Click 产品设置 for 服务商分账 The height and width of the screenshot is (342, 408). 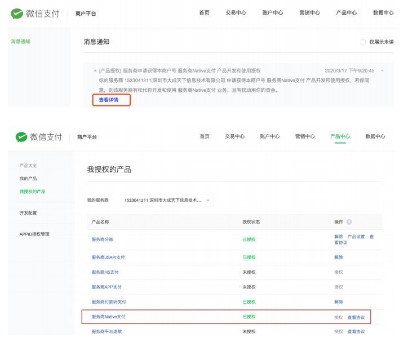356,237
